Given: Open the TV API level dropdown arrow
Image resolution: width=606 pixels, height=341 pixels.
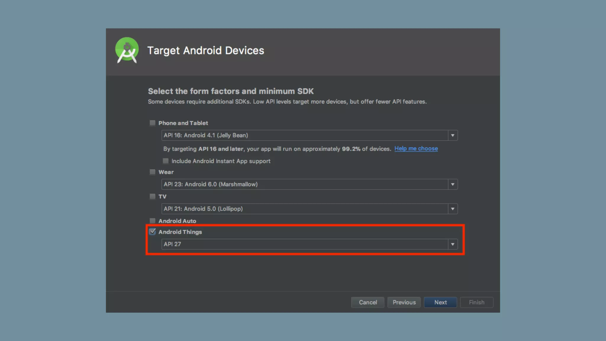Looking at the screenshot, I should tap(452, 209).
